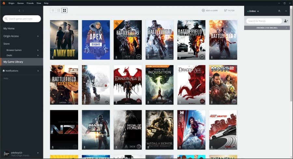
Task: Click the download icon on A Way Out
Action: point(53,57)
